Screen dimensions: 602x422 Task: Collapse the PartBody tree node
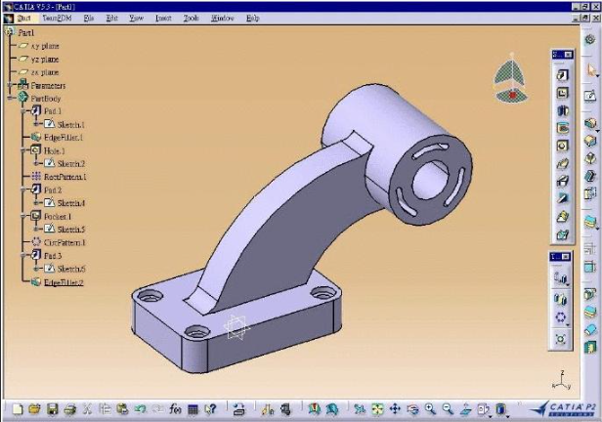(10, 99)
